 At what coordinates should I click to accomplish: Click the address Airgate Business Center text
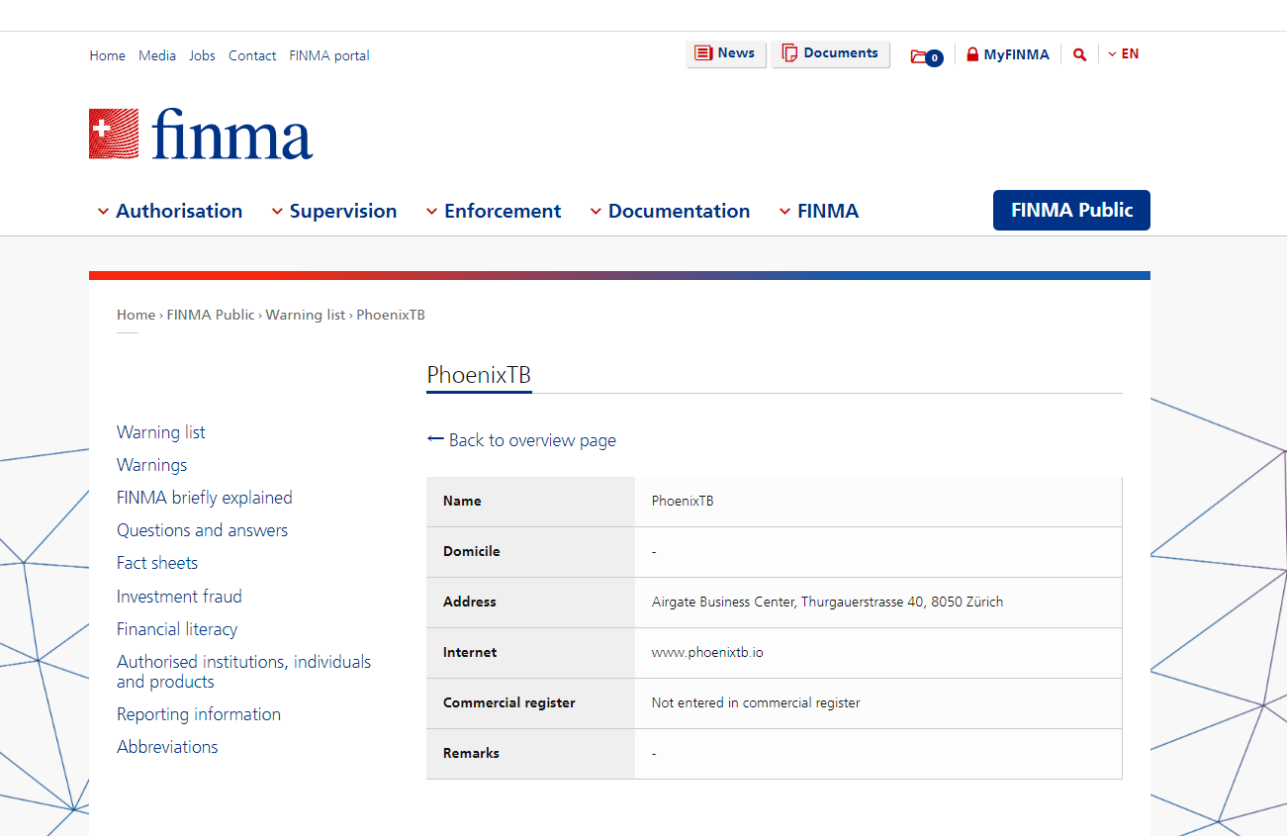tap(827, 602)
